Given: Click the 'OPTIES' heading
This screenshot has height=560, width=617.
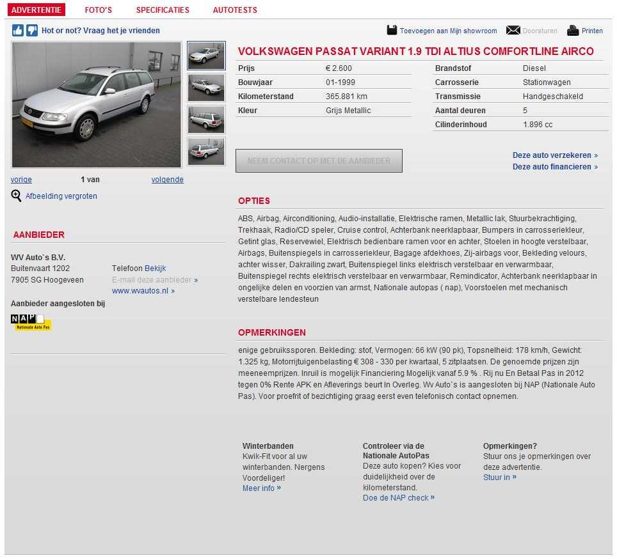Looking at the screenshot, I should click(254, 201).
